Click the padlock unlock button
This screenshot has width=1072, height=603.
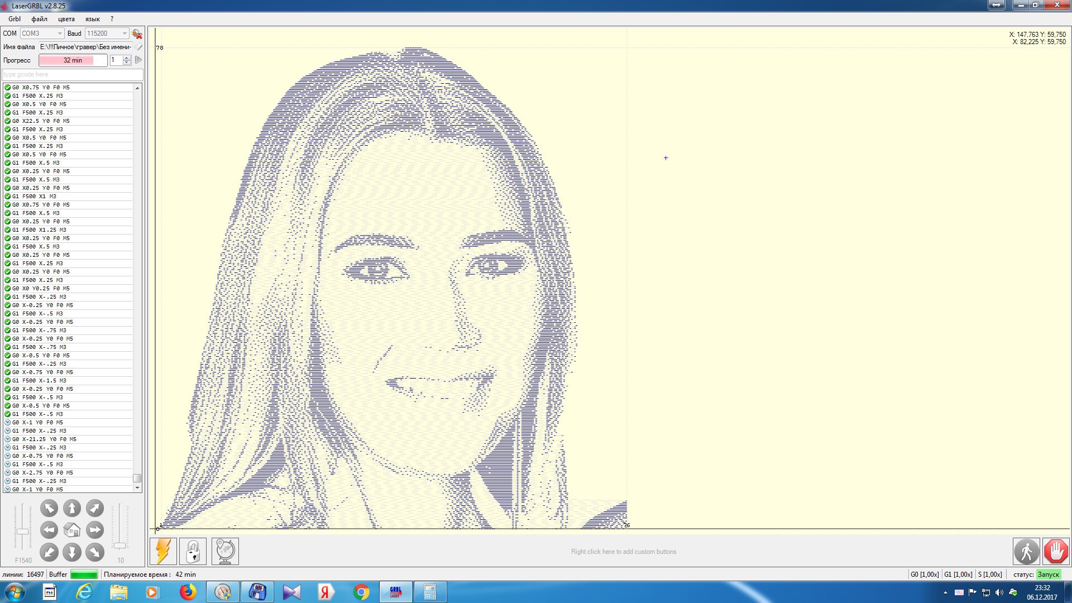point(193,551)
